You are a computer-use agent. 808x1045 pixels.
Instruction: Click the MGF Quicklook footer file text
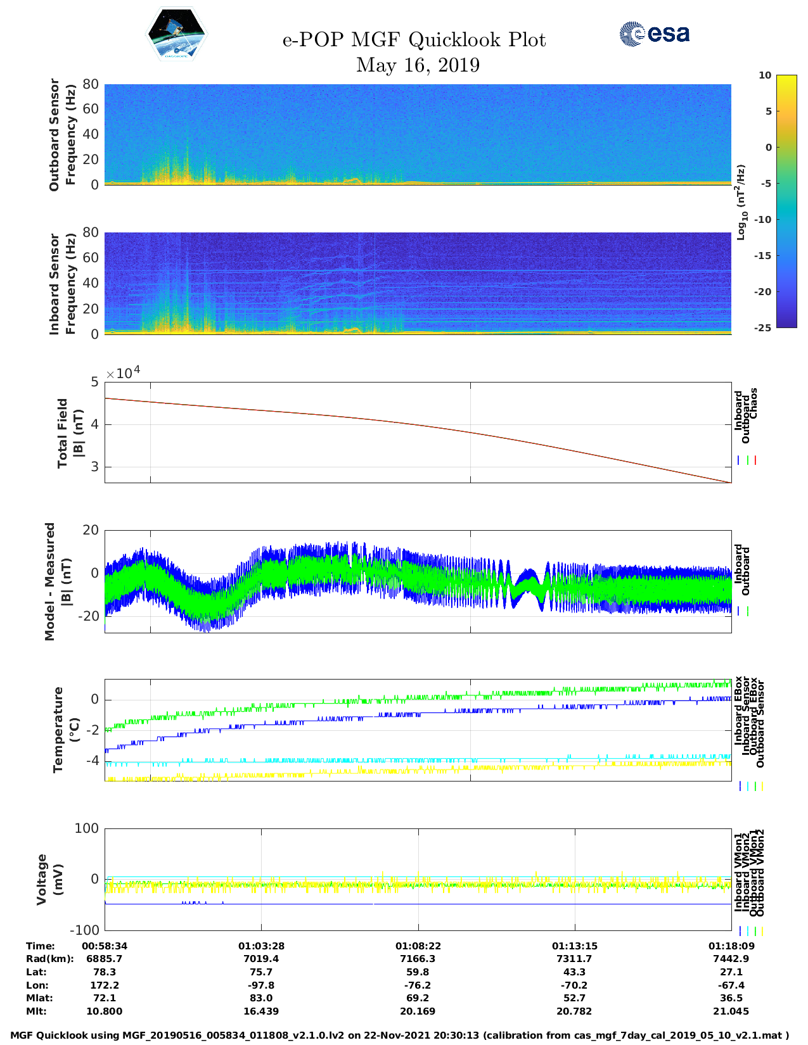coord(400,1035)
